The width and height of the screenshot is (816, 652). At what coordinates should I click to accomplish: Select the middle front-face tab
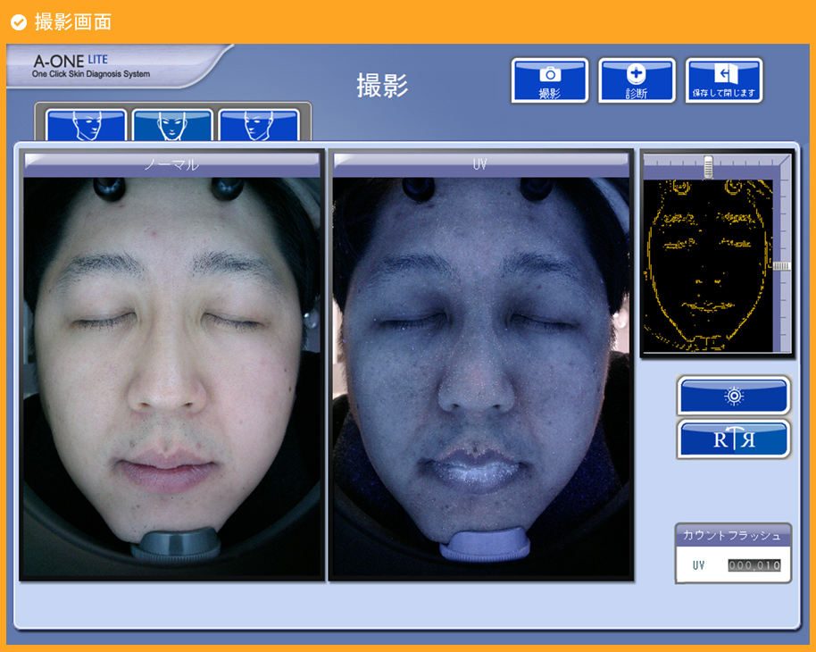click(x=172, y=125)
